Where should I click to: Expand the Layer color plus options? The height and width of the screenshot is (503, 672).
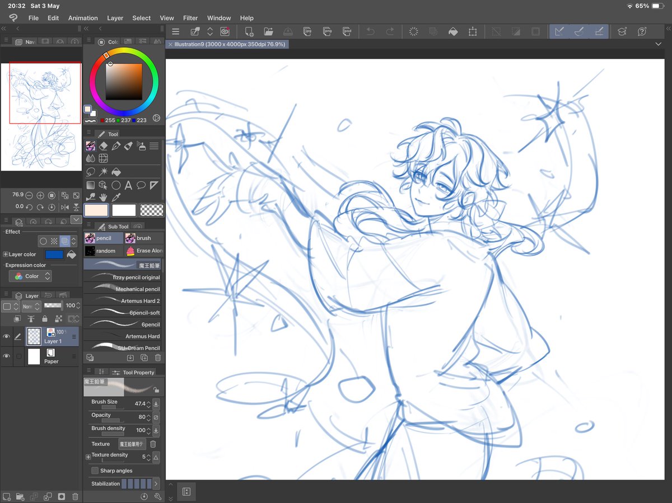(x=6, y=255)
